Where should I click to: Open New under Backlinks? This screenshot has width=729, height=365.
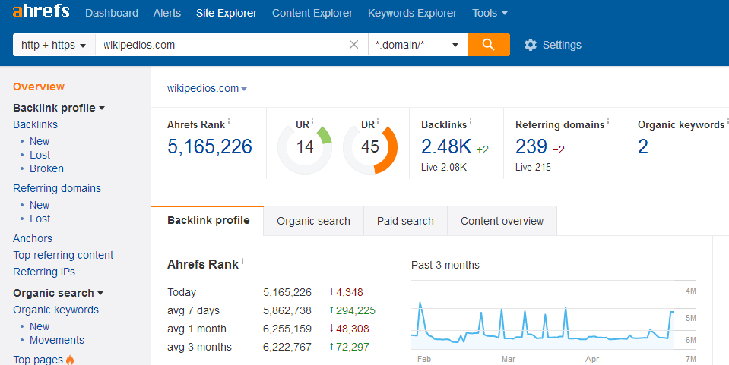[40, 141]
